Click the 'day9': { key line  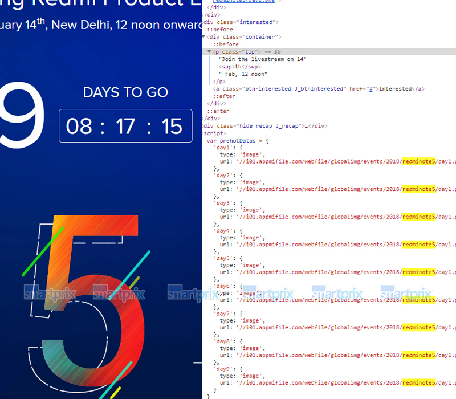(x=229, y=369)
